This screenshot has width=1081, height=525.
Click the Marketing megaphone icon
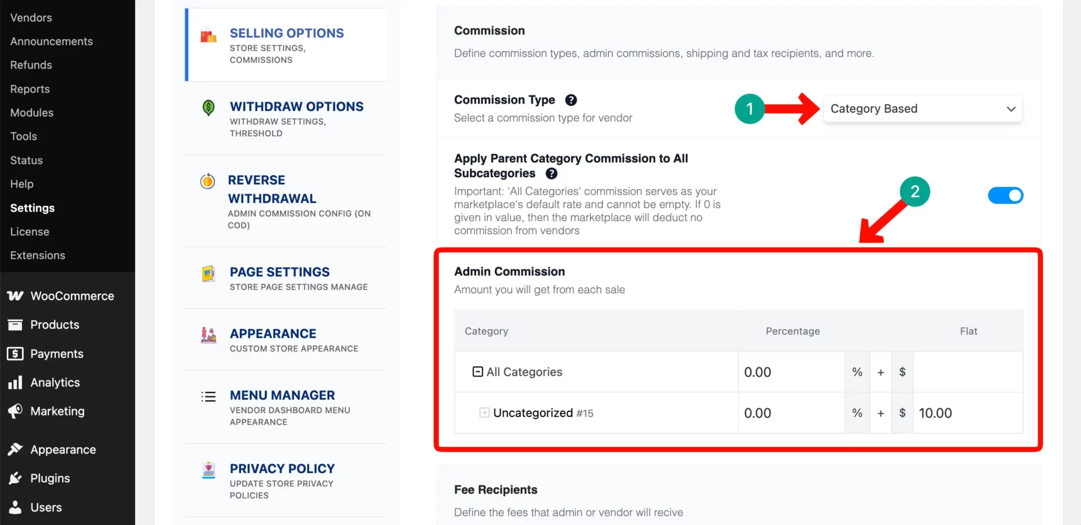pyautogui.click(x=15, y=411)
